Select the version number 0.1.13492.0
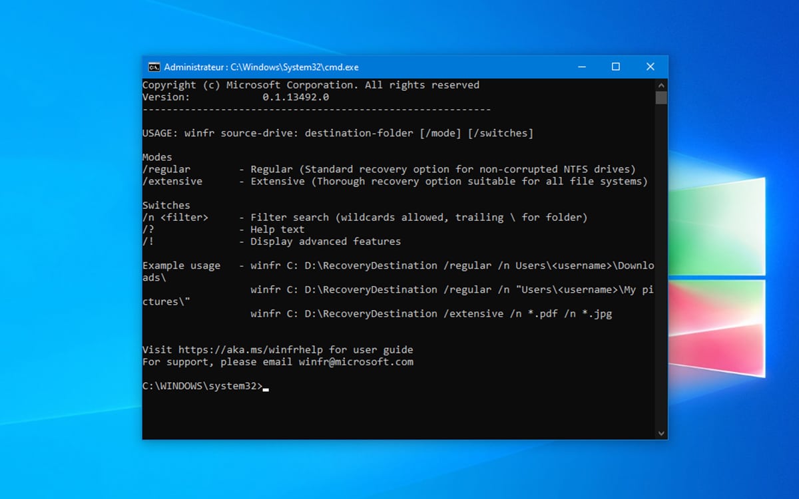Screen dimensions: 799x499 point(296,97)
